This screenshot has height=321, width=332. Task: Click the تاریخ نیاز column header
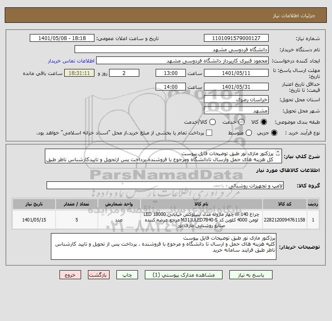(x=34, y=204)
